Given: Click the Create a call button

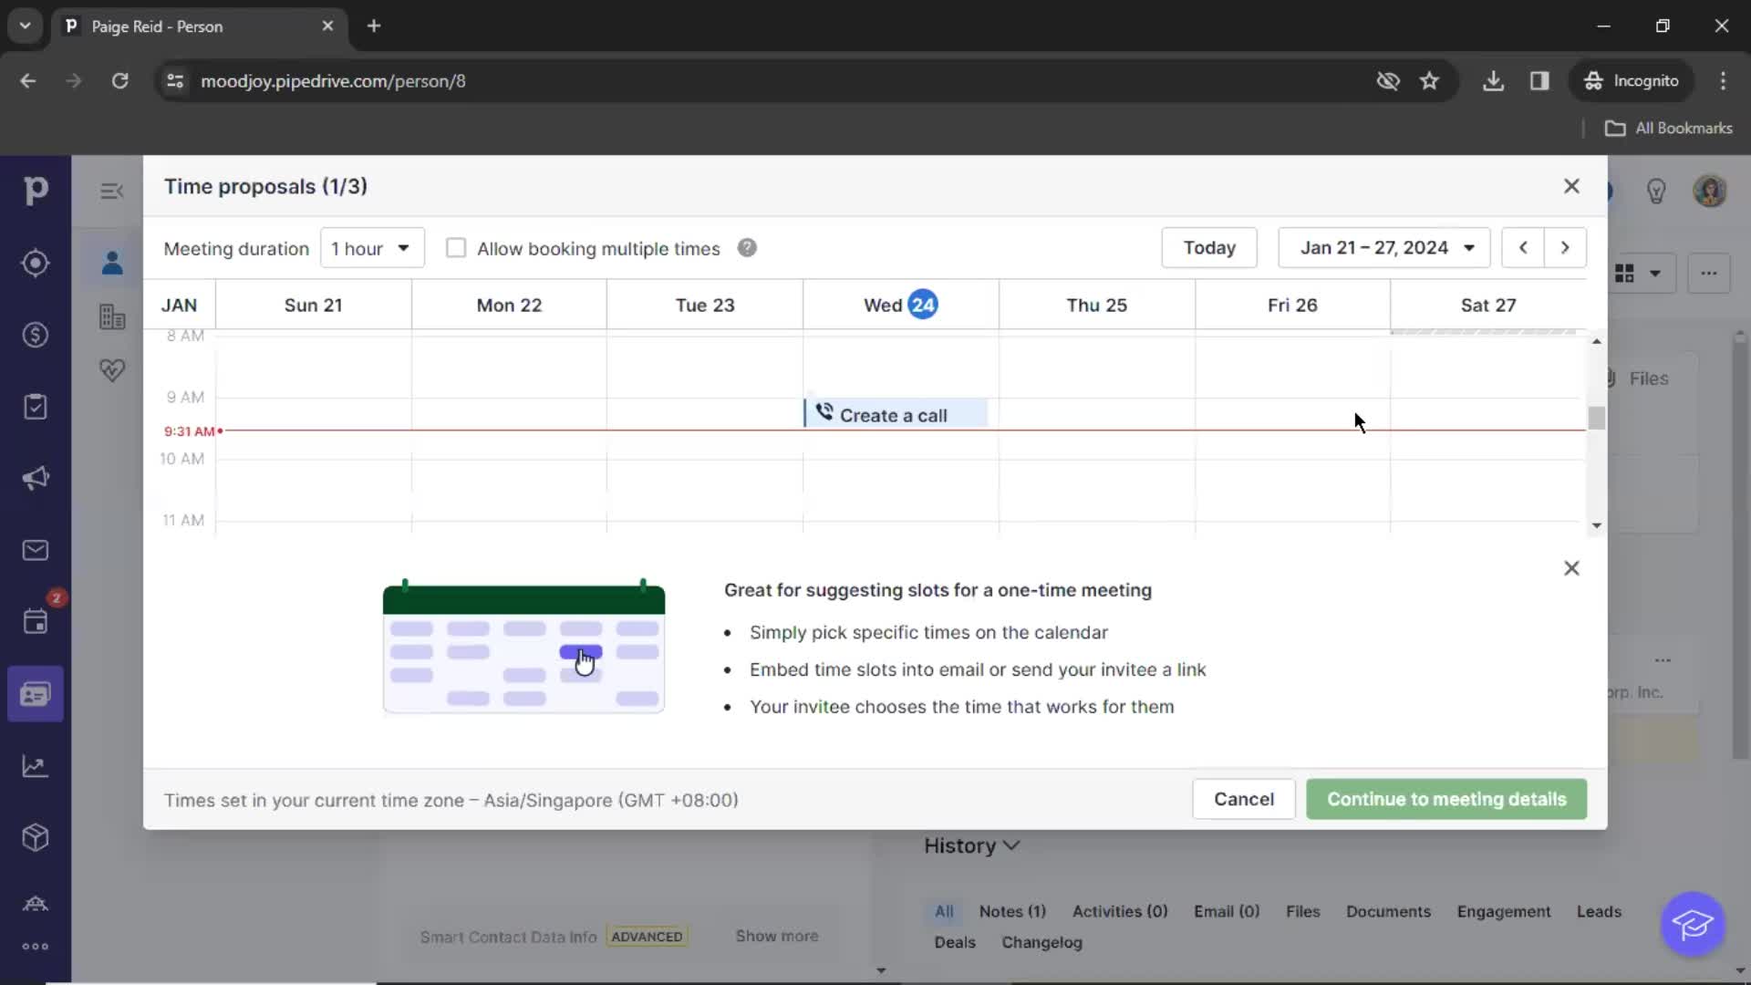Looking at the screenshot, I should point(895,414).
